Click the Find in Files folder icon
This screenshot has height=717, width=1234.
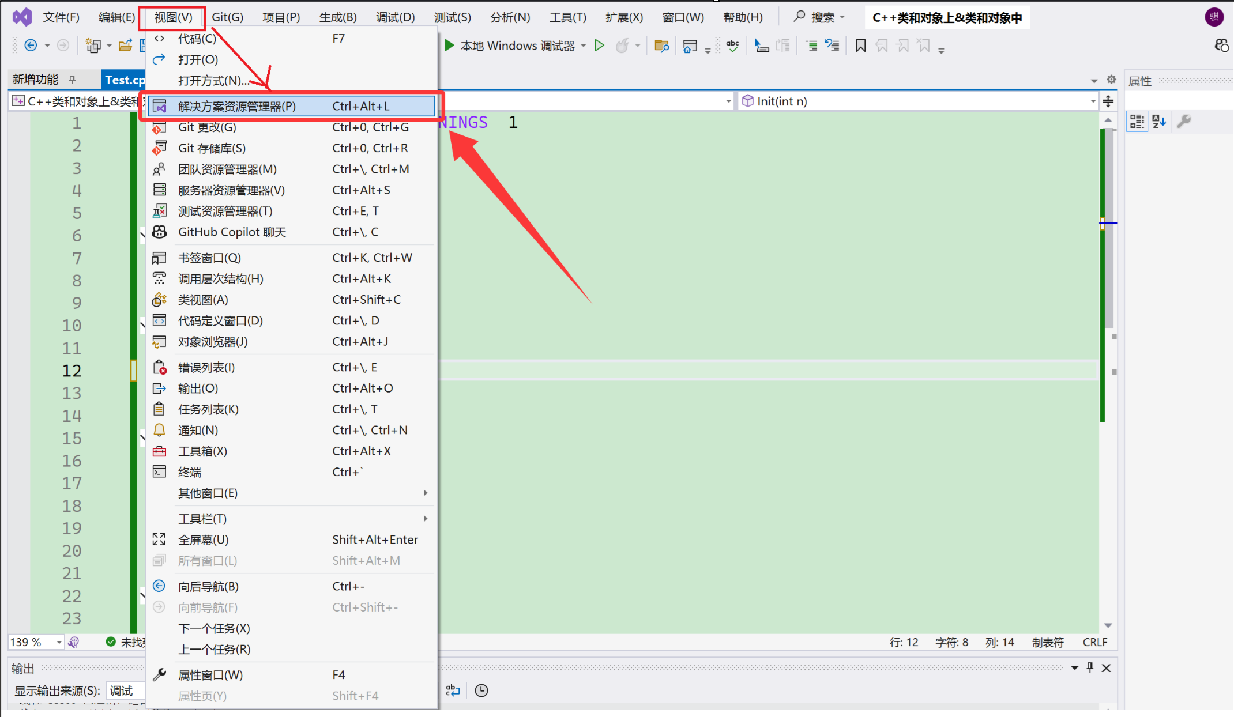(x=661, y=46)
